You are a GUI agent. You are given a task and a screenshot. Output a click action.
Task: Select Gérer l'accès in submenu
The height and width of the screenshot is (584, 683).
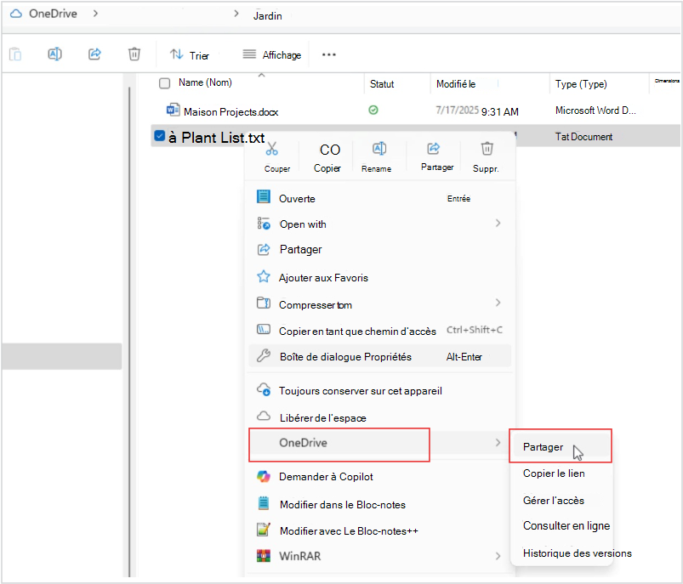coord(553,500)
